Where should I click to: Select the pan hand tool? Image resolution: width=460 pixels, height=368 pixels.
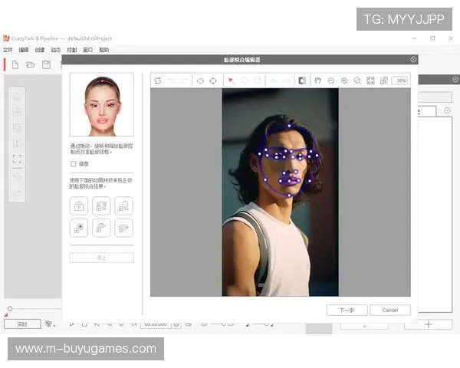point(317,80)
